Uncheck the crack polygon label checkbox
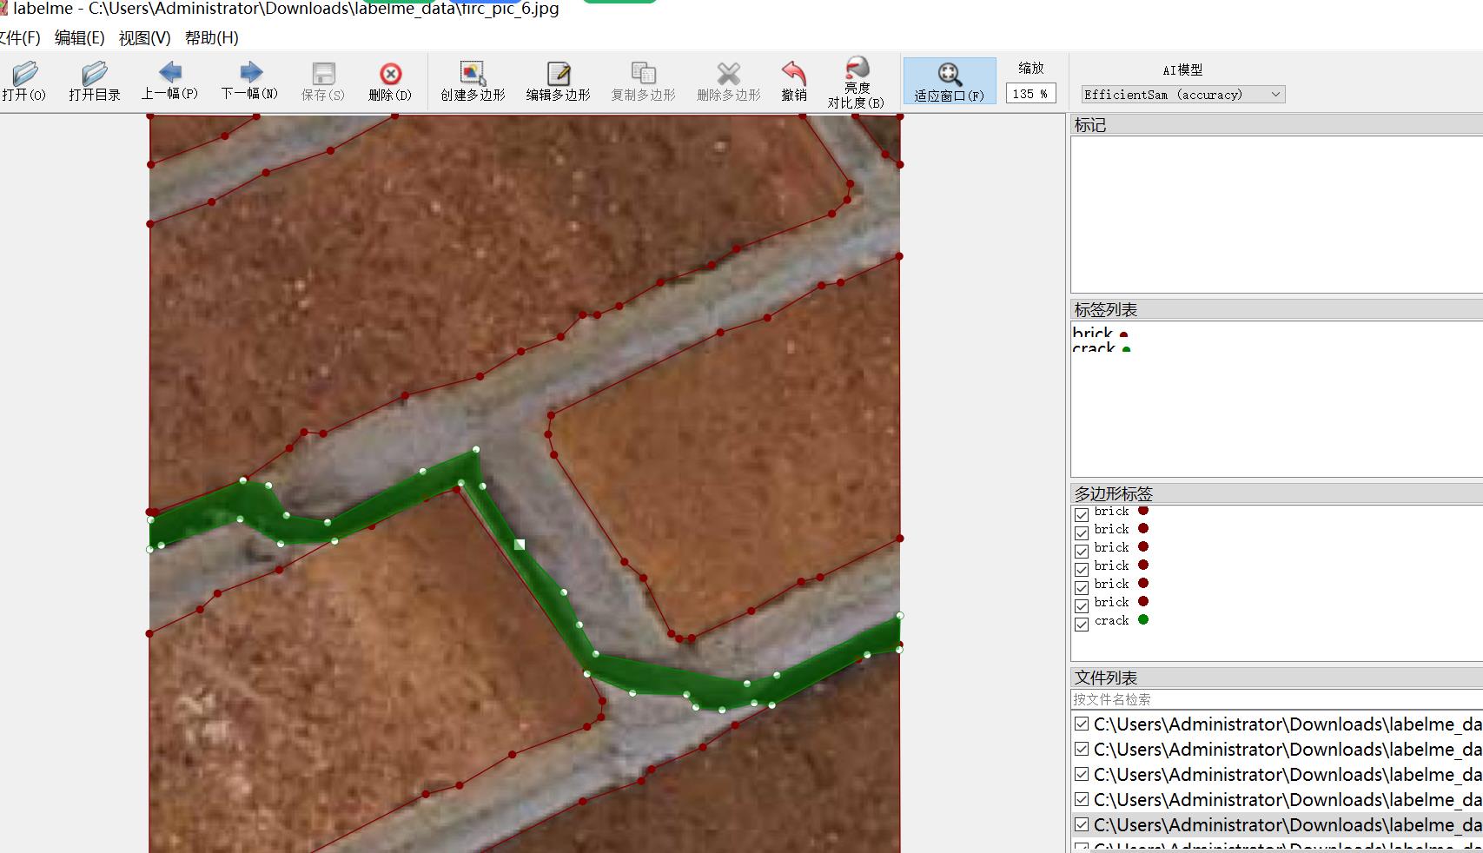This screenshot has height=853, width=1483. [1082, 624]
